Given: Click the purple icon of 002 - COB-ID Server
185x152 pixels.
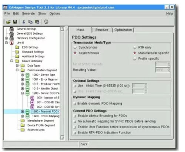Looking at the screenshot, I should (32, 107).
